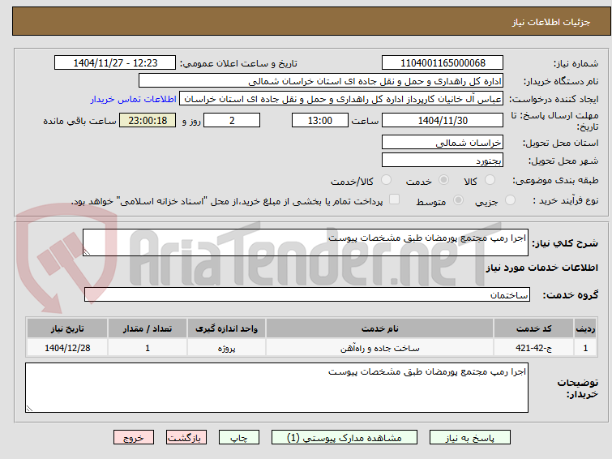Viewport: 612px width, 459px height.
Task: Click the row number cell 1
Action: 585,348
